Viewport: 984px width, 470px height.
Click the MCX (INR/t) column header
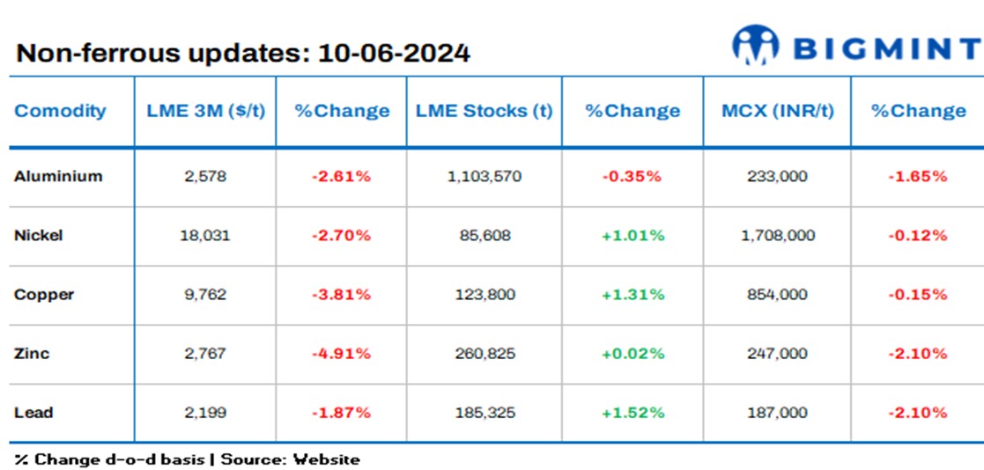coord(778,111)
